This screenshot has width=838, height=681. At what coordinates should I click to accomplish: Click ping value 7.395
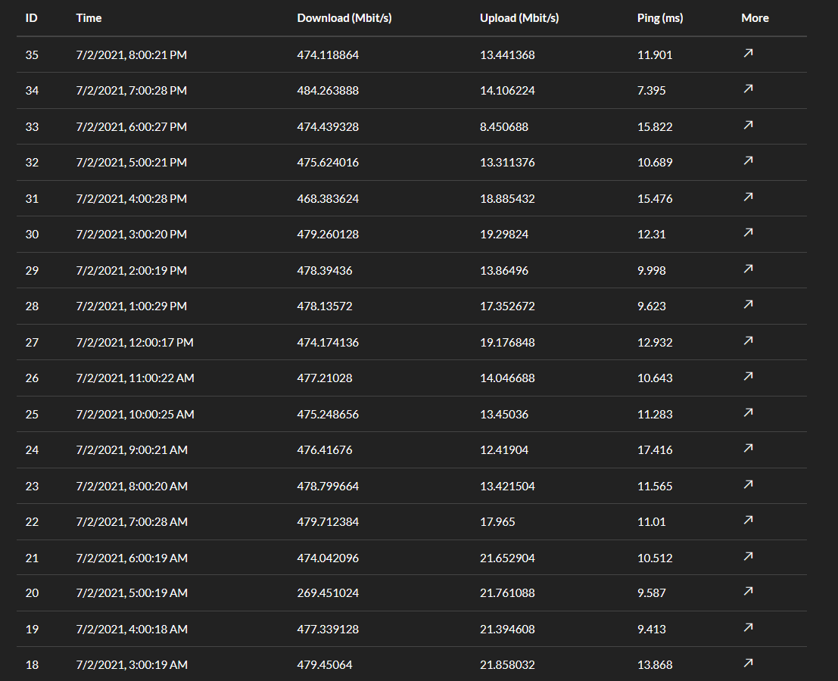pos(652,91)
